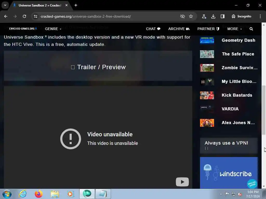Open The Safe Place link
Image resolution: width=266 pixels, height=199 pixels.
238,54
